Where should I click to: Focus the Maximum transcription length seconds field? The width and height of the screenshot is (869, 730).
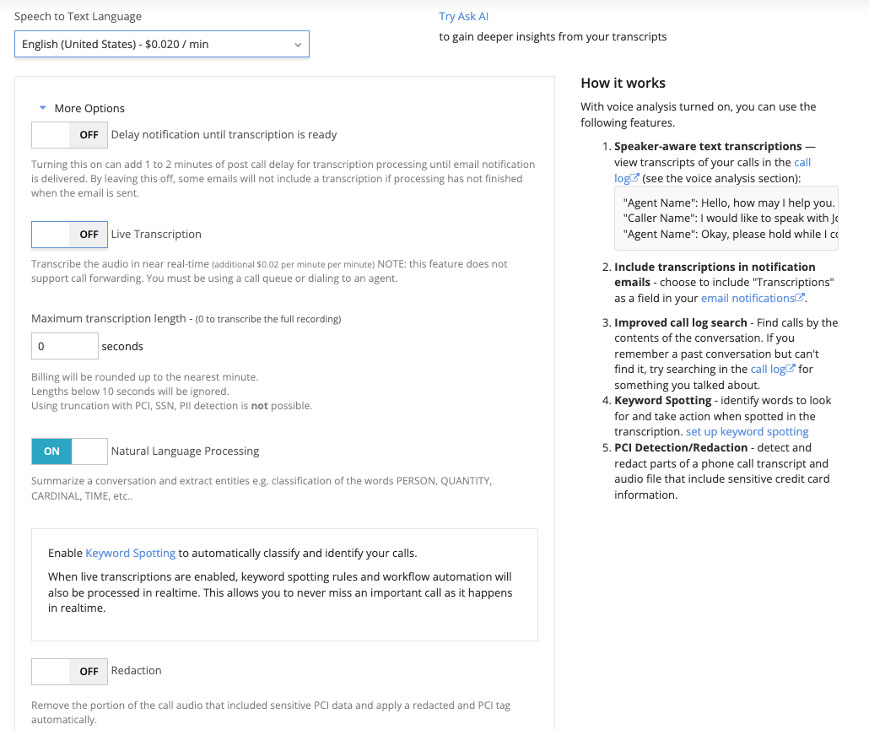click(x=65, y=346)
